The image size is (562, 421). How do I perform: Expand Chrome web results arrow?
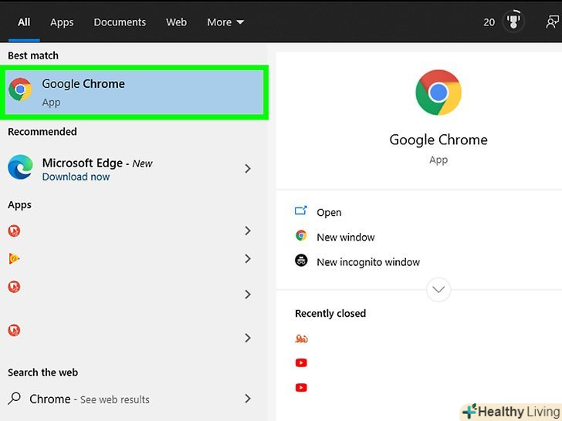(248, 399)
